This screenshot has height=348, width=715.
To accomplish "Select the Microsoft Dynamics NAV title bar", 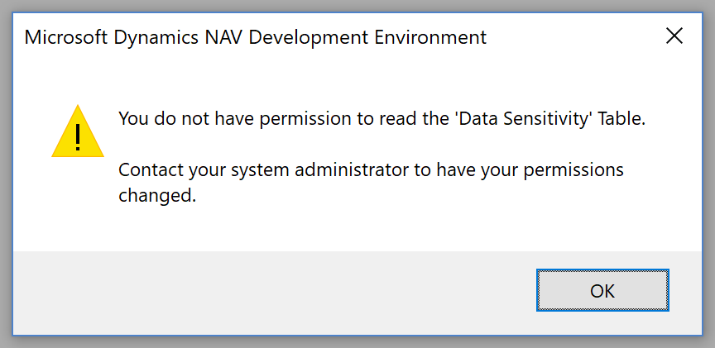I will click(x=357, y=36).
